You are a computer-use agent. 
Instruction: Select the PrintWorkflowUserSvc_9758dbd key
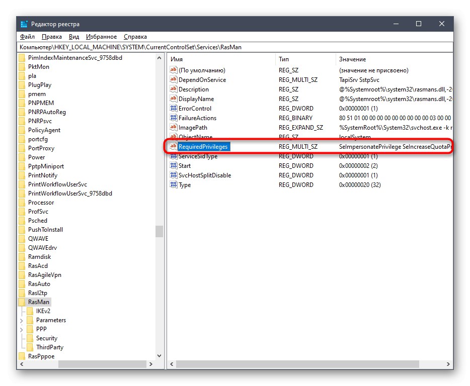coord(70,194)
